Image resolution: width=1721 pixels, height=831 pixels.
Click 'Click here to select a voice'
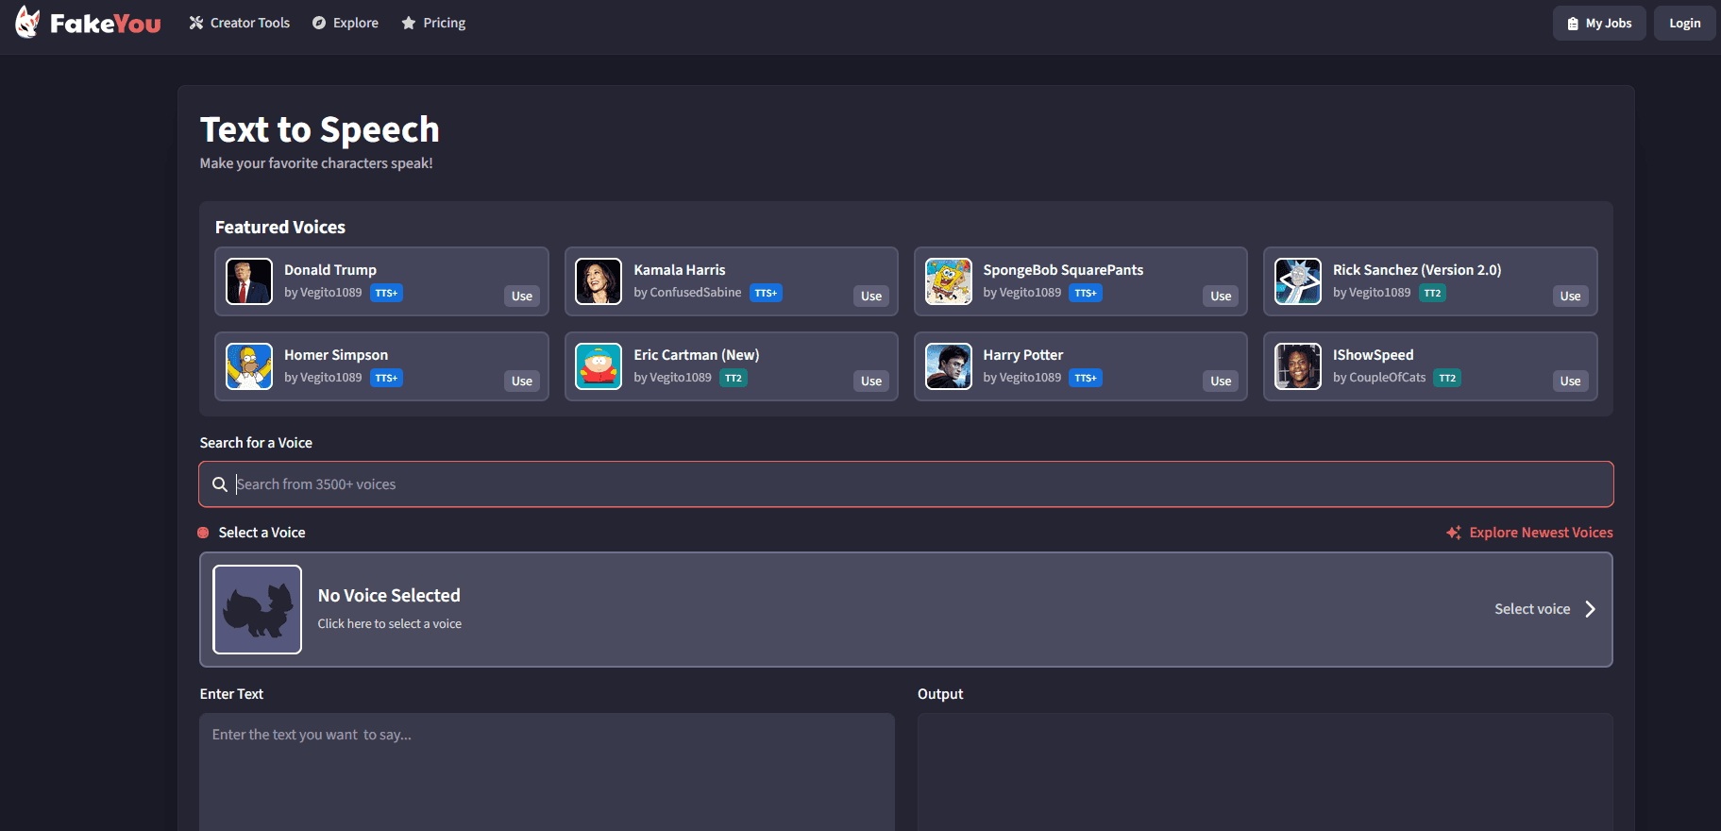390,624
